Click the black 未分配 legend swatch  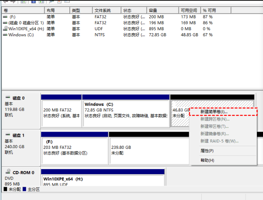coord(5,189)
